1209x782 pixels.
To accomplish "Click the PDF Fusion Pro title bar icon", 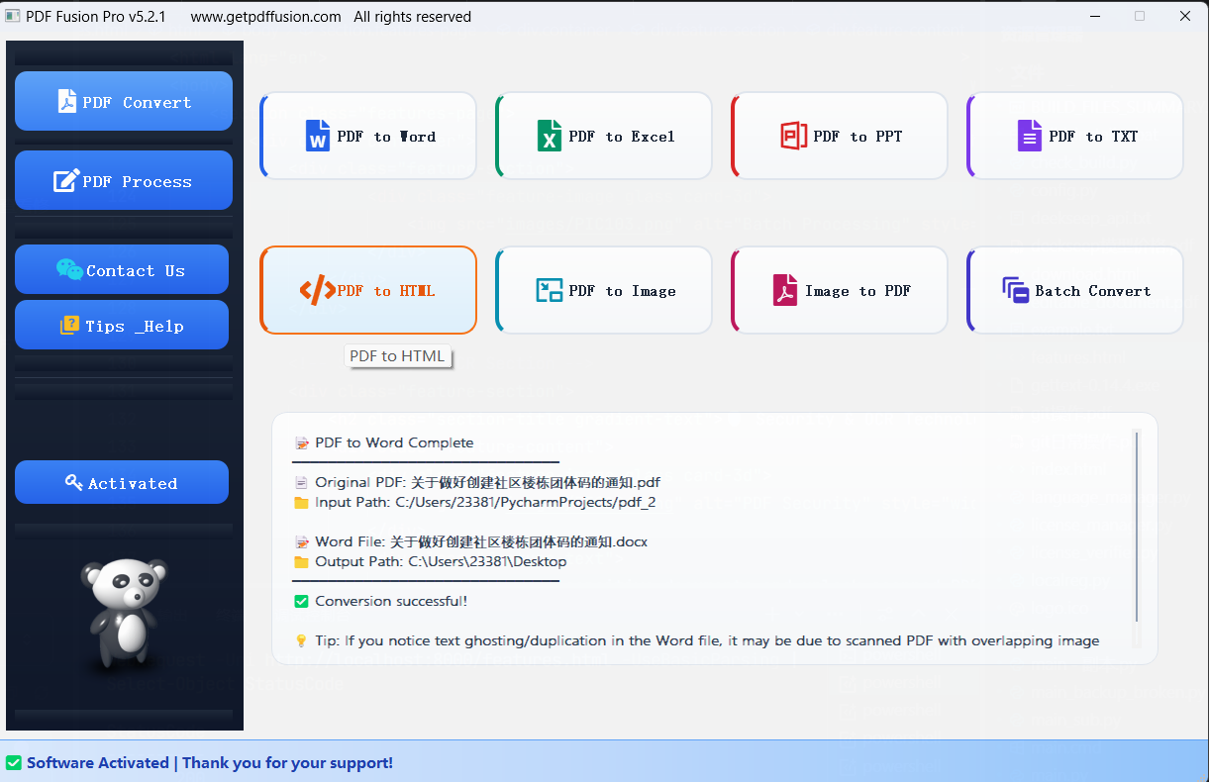I will [x=13, y=16].
